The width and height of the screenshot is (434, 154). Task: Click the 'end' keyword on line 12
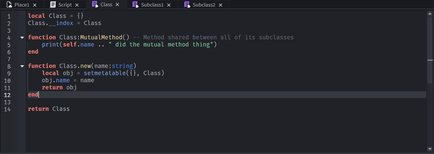(33, 94)
